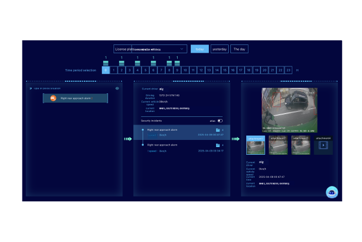
Task: Click the orange car alarm icon
Action: (x=53, y=98)
